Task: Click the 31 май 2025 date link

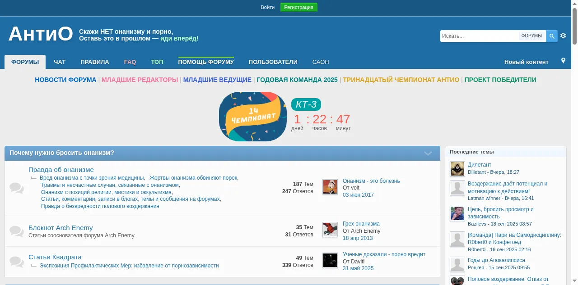Action: click(x=358, y=268)
